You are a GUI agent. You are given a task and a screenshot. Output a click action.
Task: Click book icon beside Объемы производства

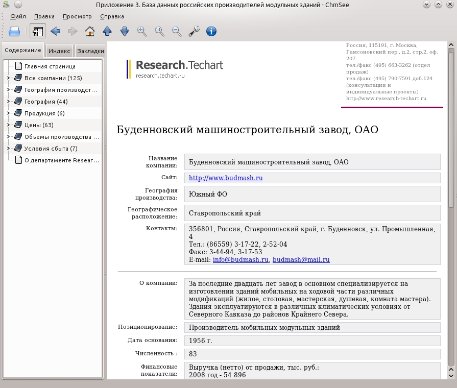(18, 136)
